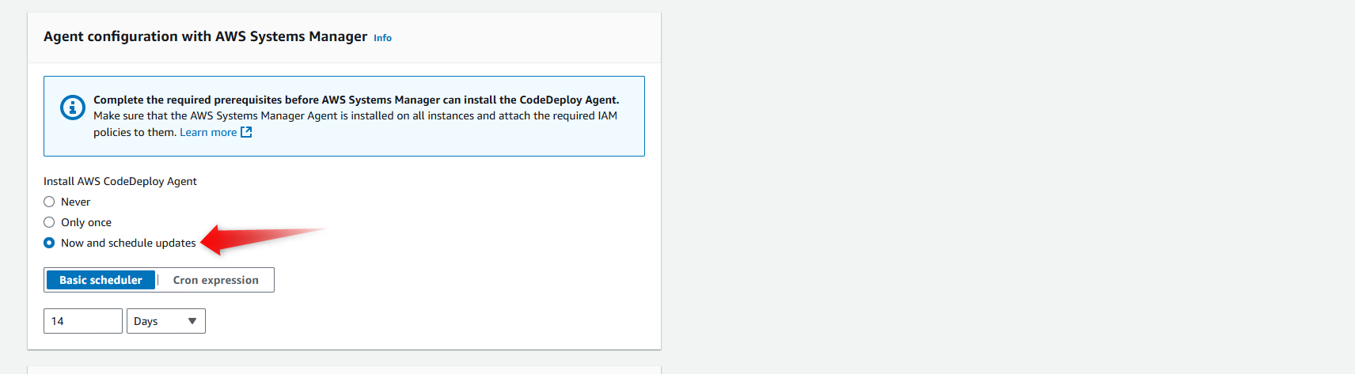Open the Learn more link
The image size is (1355, 374).
(x=208, y=132)
